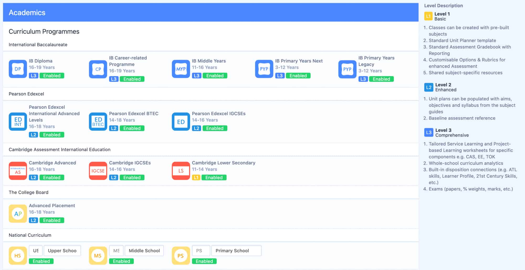Viewport: 525px width, 270px height.
Task: Click the L2 badge under Pearson Edexcel BTEC
Action: [114, 128]
